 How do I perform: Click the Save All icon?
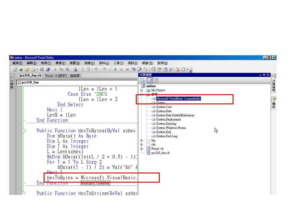coord(48,69)
